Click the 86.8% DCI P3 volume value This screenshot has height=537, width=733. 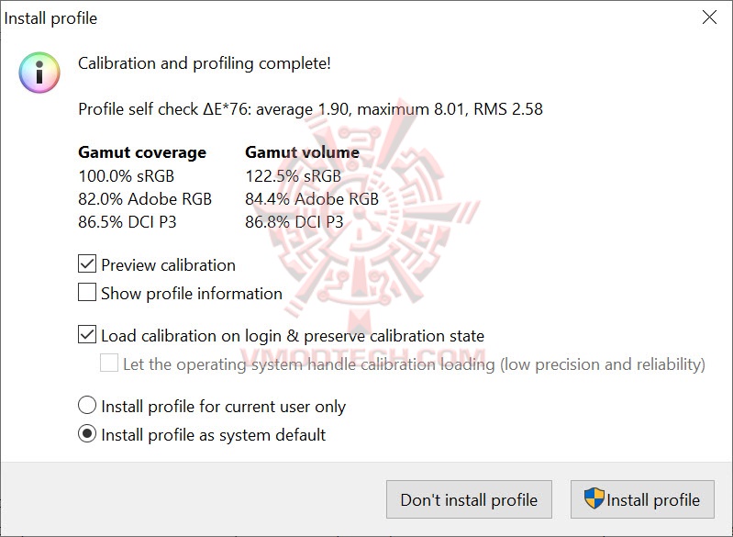pos(294,222)
